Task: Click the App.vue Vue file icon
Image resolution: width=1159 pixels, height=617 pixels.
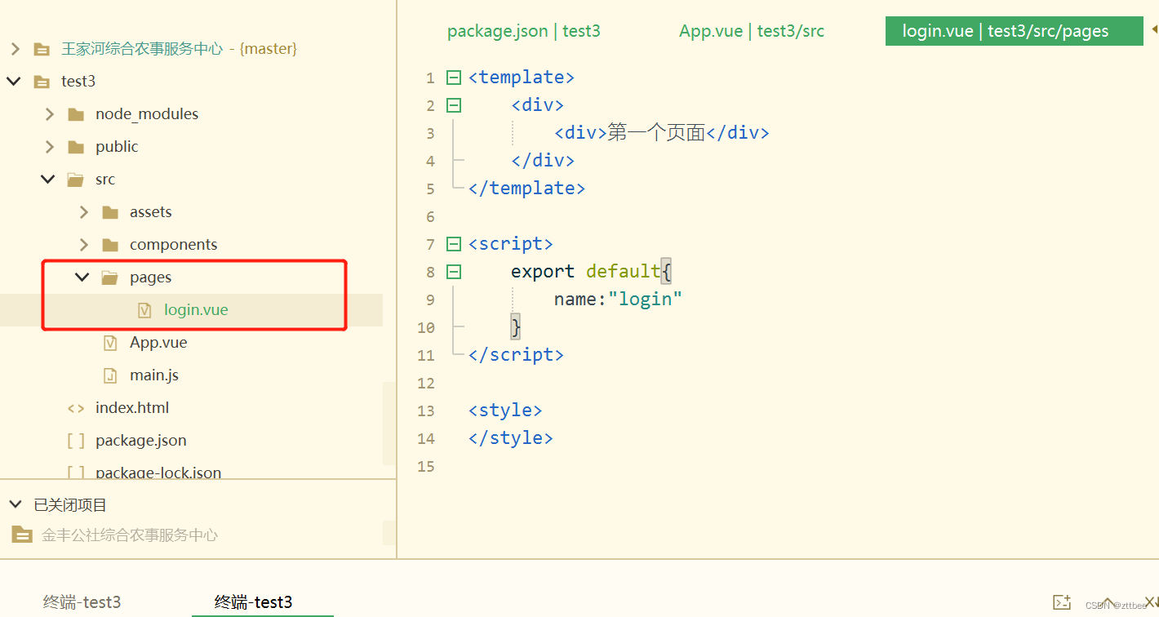Action: coord(110,343)
